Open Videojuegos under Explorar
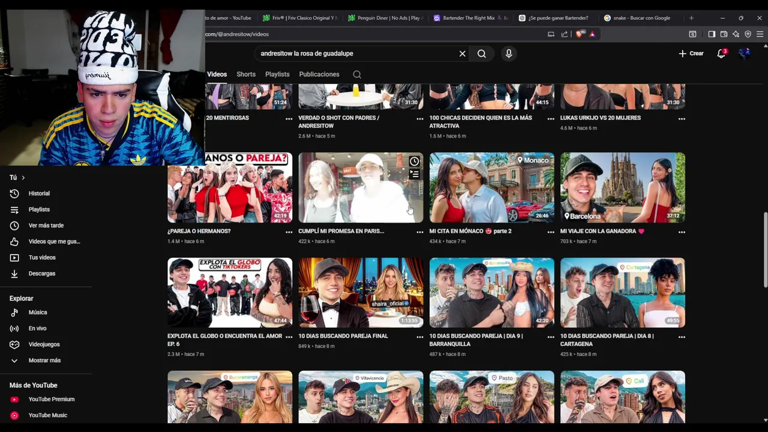Image resolution: width=768 pixels, height=432 pixels. tap(46, 344)
